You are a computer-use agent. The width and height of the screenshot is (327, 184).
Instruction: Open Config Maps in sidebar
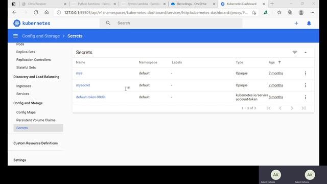[26, 112]
